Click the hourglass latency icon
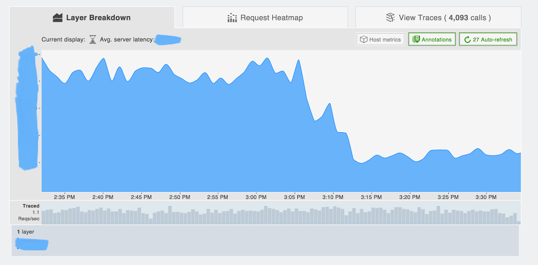The width and height of the screenshot is (538, 265). [x=92, y=40]
